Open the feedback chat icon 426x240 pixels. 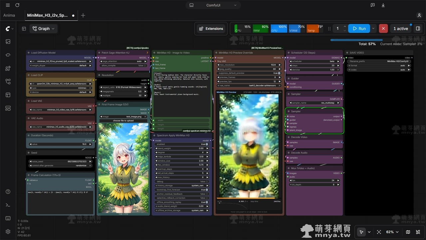point(373,5)
